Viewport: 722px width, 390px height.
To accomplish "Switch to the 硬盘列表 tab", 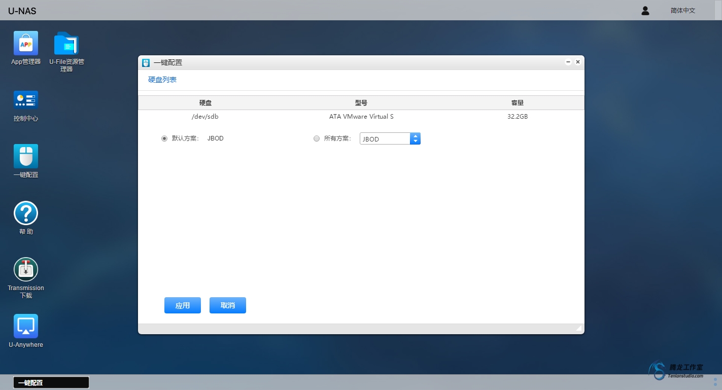I will [x=162, y=80].
